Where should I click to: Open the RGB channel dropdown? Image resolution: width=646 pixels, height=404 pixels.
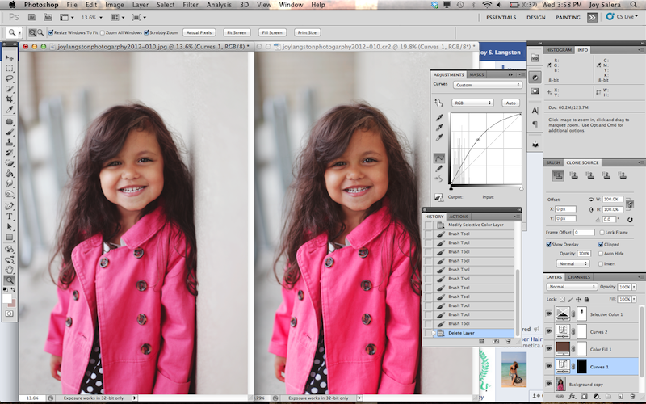pyautogui.click(x=472, y=103)
